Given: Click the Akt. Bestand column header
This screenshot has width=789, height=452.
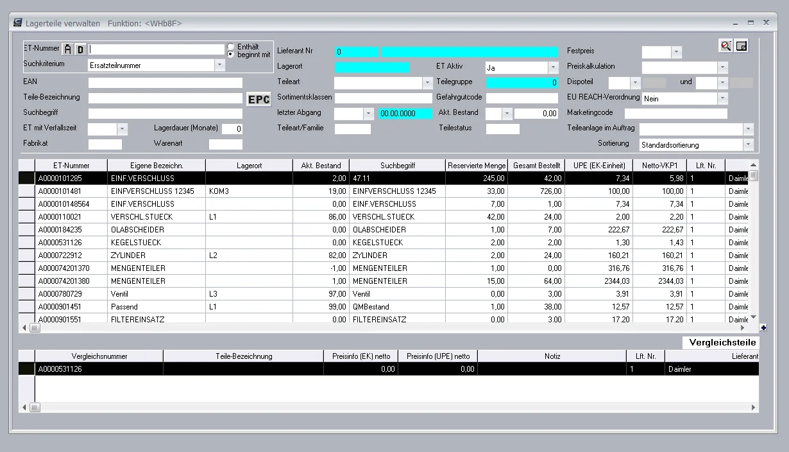Looking at the screenshot, I should pos(321,166).
